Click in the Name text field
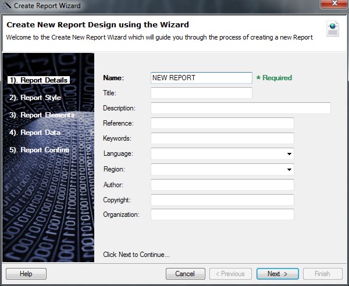The width and height of the screenshot is (349, 286). (x=201, y=78)
